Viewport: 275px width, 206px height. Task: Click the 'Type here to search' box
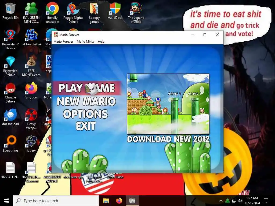[x=56, y=201]
